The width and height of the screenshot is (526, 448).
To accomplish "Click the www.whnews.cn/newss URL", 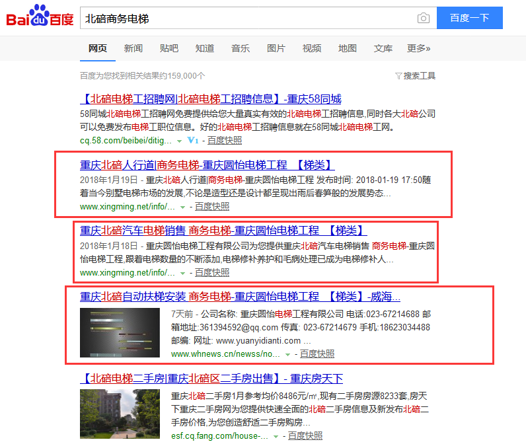I will pos(225,354).
